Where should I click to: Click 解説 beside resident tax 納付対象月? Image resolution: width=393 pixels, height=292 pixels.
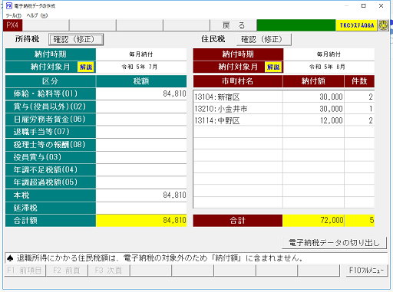click(x=273, y=67)
